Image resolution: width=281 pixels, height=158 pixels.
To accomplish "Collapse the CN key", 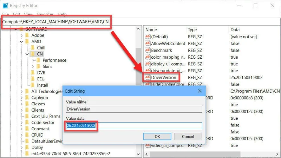I will pos(27,54).
